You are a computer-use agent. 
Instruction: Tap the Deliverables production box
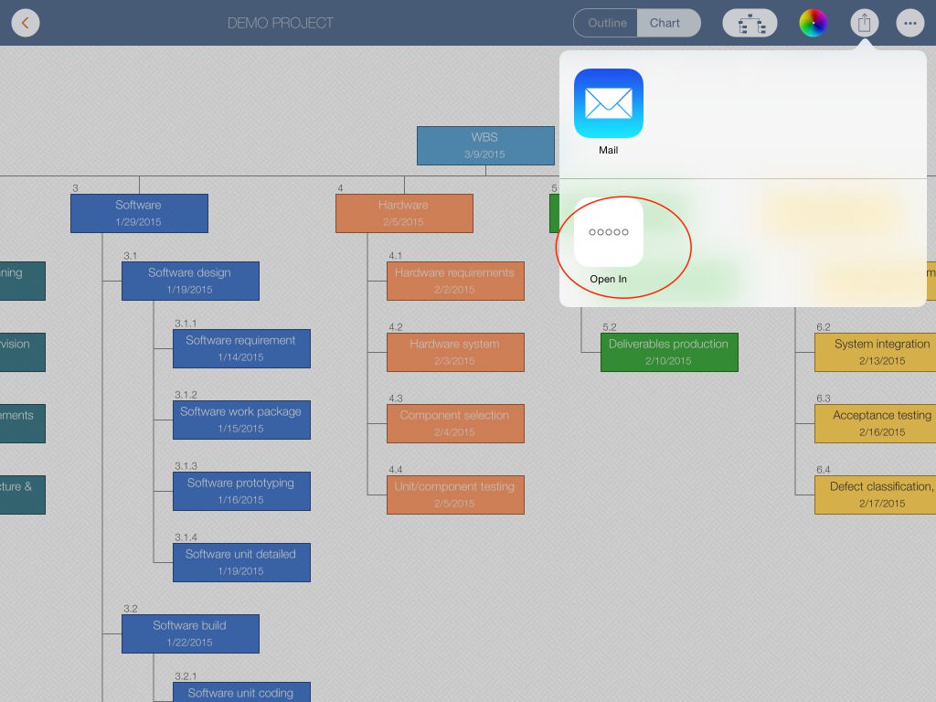tap(669, 352)
